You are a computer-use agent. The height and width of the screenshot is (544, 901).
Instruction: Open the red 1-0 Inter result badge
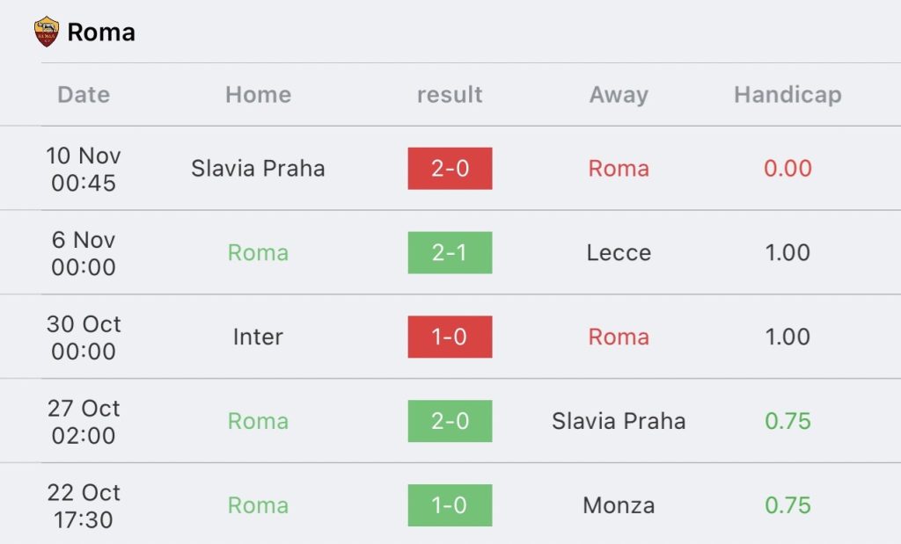[x=450, y=337]
